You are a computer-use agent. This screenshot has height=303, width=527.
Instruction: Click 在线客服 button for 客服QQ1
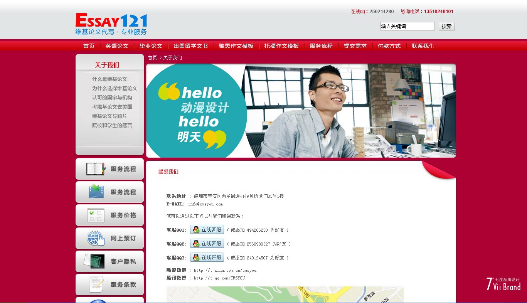(207, 230)
